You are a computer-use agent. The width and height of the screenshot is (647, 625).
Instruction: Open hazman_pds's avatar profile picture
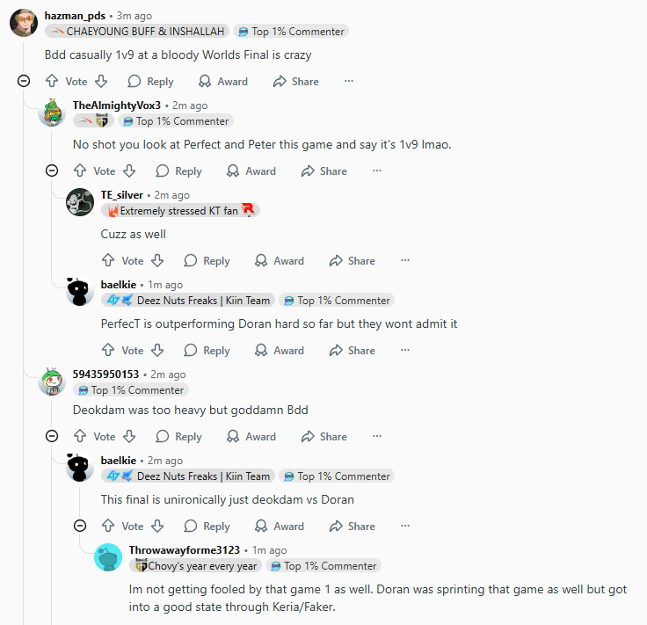click(24, 23)
